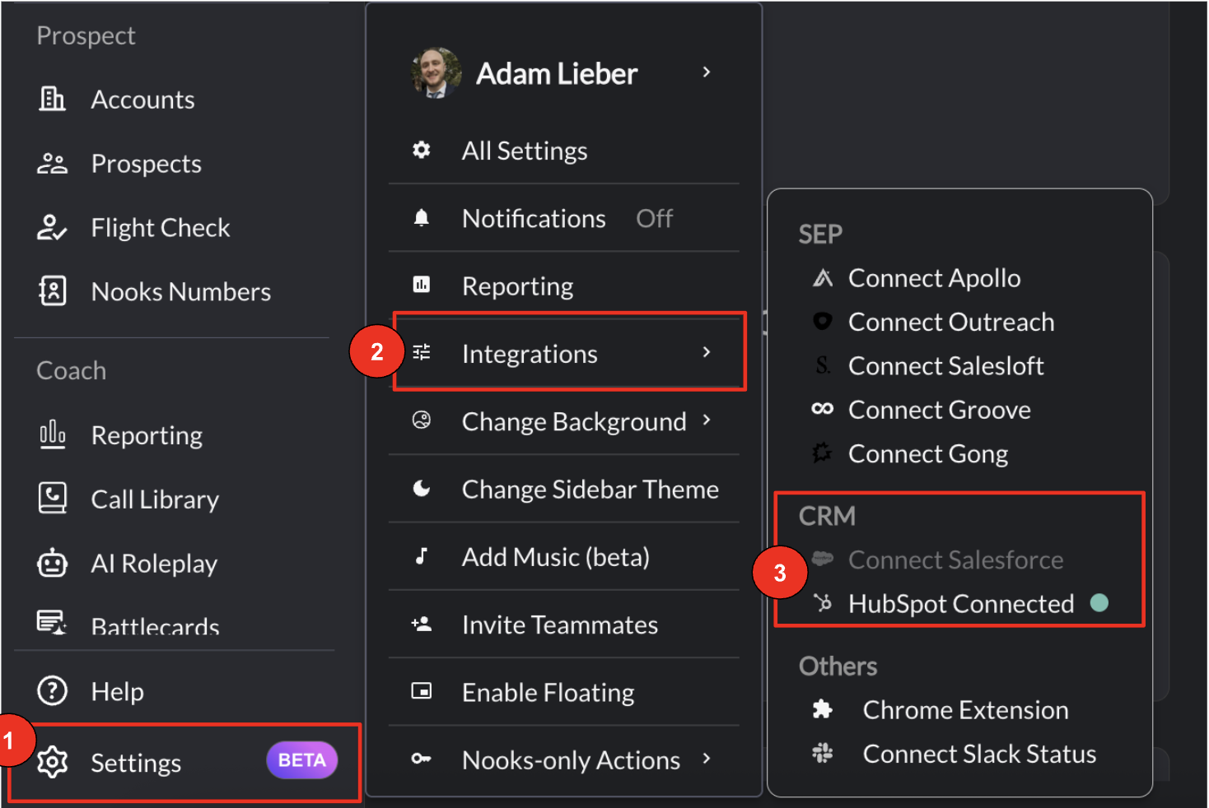
Task: Open All Settings menu item
Action: tap(564, 151)
